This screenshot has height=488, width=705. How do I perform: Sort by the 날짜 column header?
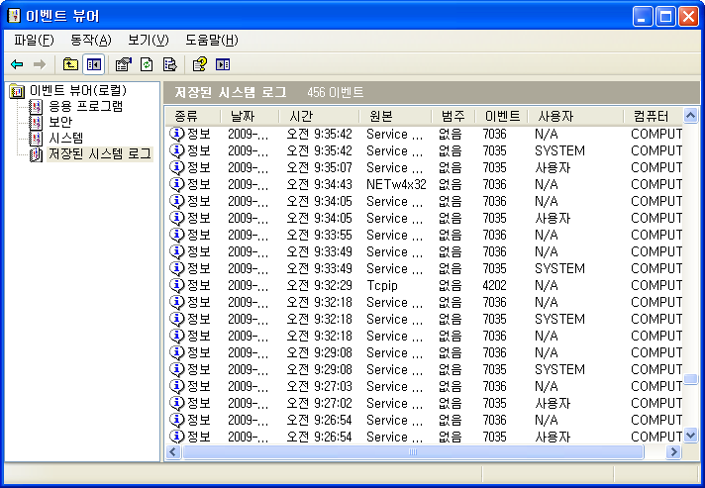(x=250, y=117)
